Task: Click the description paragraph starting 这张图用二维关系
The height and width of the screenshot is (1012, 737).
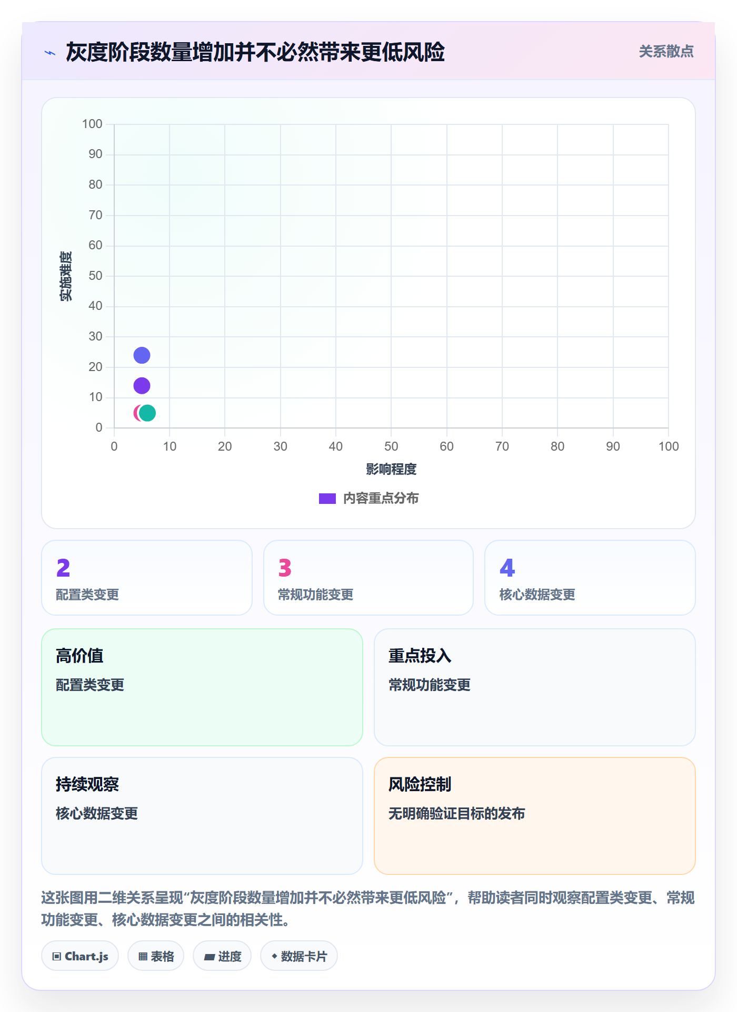Action: pos(368,909)
